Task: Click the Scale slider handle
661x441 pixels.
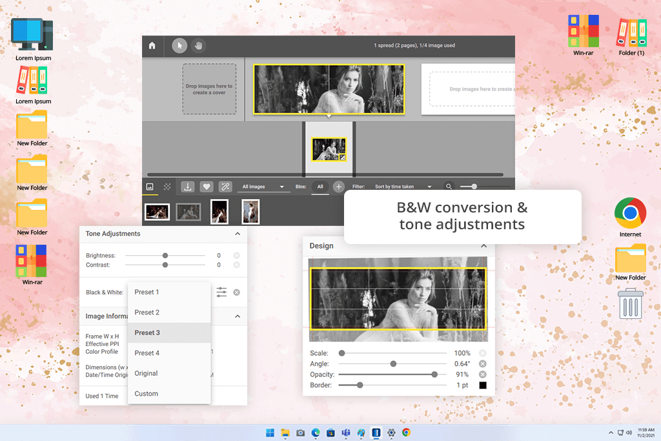Action: click(x=342, y=353)
